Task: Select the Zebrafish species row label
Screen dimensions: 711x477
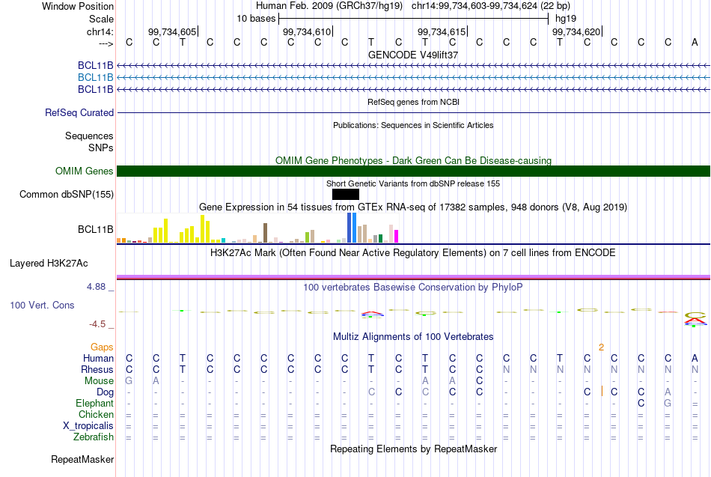Action: (94, 437)
